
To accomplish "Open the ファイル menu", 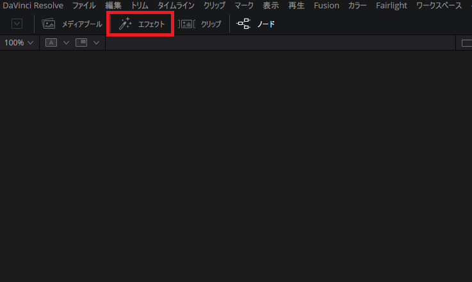I will (x=84, y=5).
